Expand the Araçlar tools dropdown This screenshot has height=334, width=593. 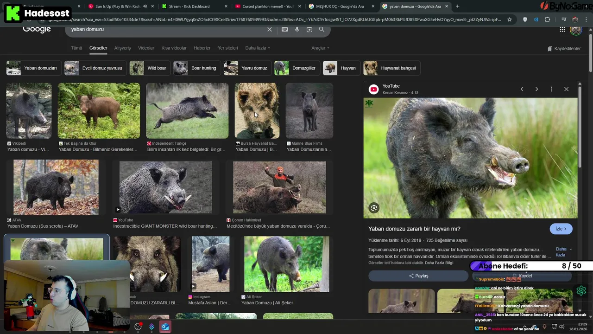click(320, 48)
